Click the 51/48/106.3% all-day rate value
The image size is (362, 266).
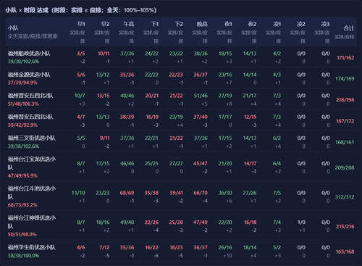pos(23,104)
